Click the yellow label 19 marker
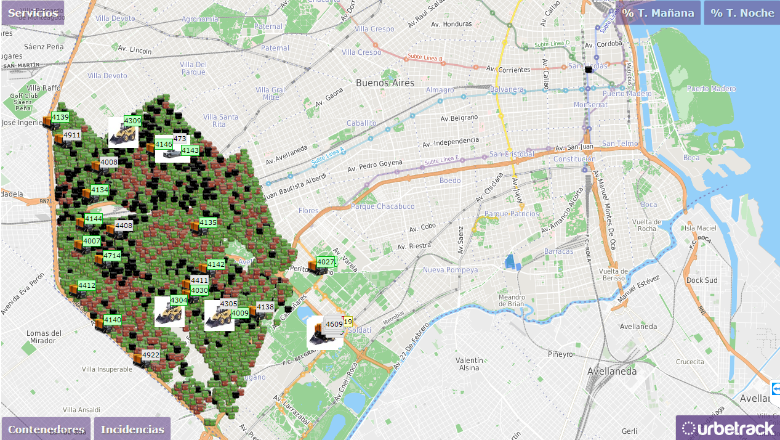The image size is (780, 440). pyautogui.click(x=348, y=321)
